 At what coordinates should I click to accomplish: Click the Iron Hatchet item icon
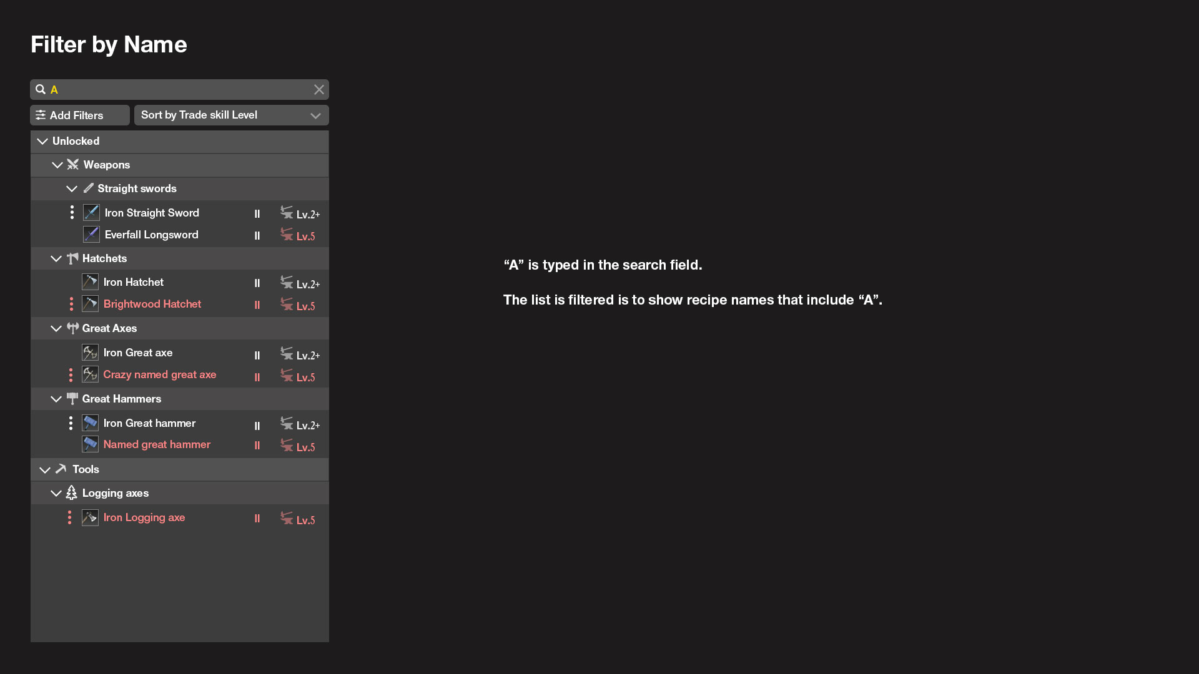[90, 282]
